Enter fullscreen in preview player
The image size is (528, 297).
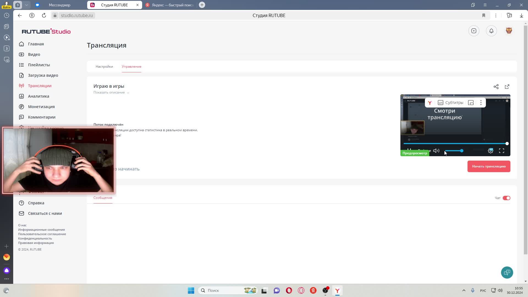tap(502, 151)
